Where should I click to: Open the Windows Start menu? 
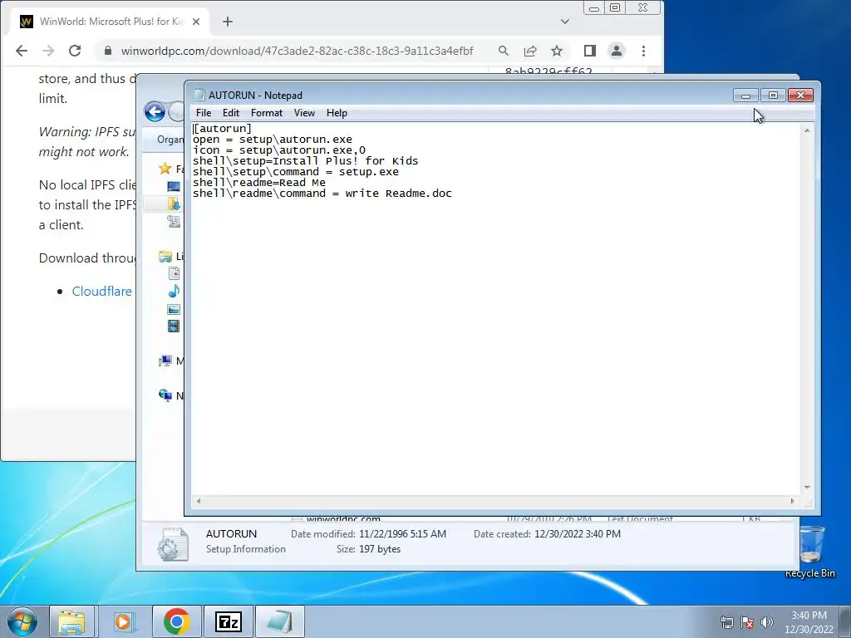22,621
